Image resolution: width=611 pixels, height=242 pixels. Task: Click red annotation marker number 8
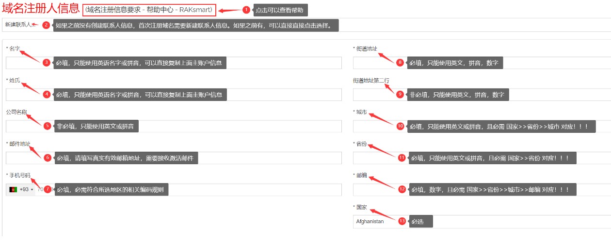(400, 62)
